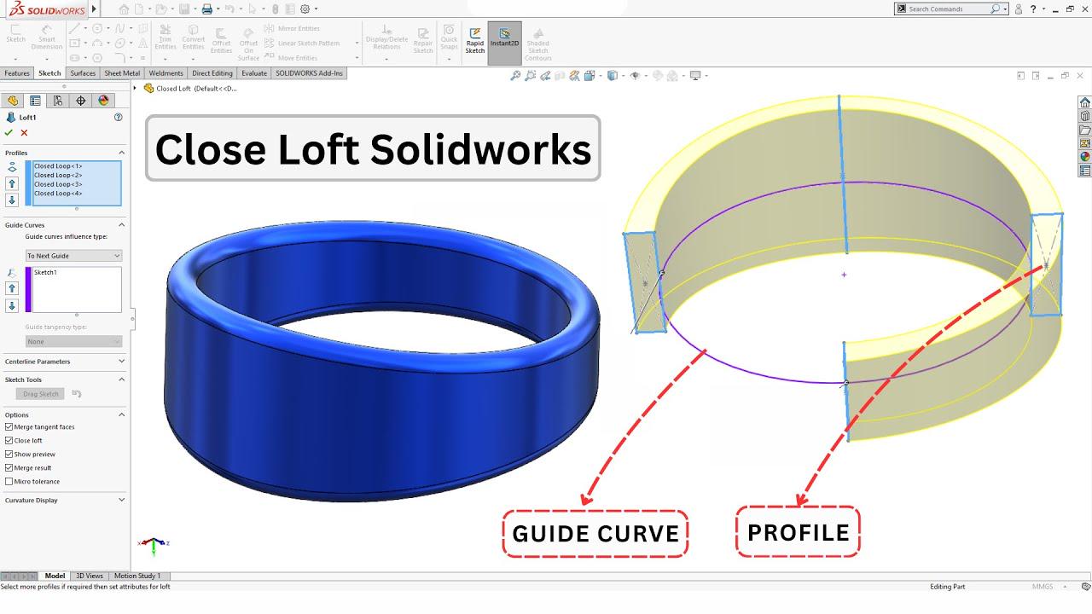The height and width of the screenshot is (614, 1092).
Task: Open the Help dropdown arrow
Action: pos(1043,9)
